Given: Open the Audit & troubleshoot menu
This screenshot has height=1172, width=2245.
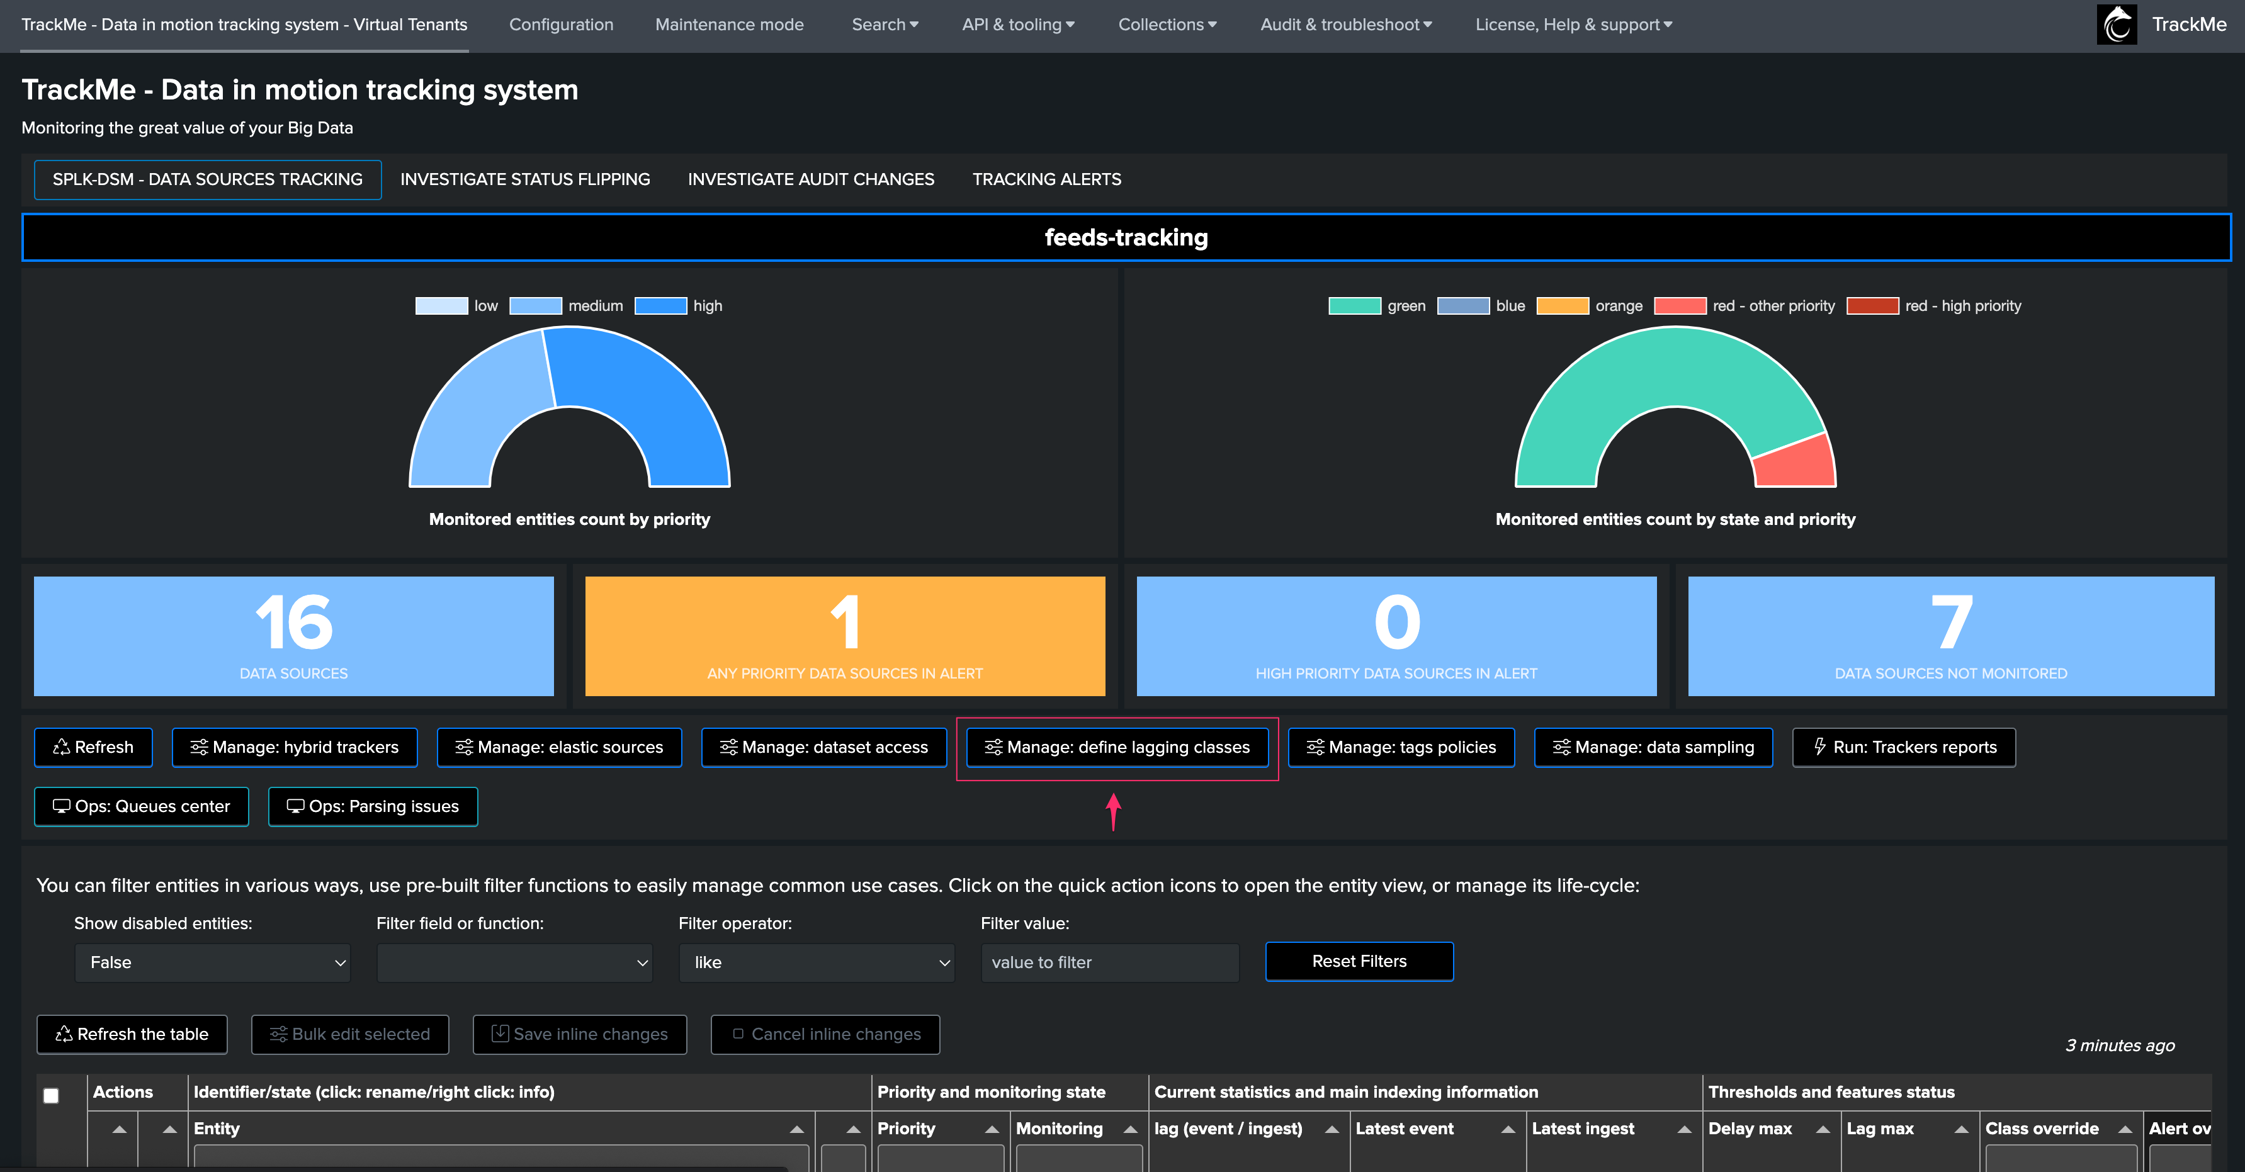Looking at the screenshot, I should (1345, 25).
